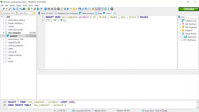This screenshot has width=199, height=112.
Task: Expand the SQL functions helper group
Action: 180,24
